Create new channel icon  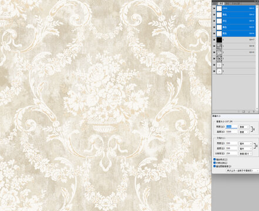point(249,111)
